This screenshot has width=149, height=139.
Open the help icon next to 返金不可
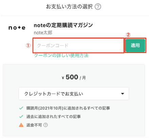(x=45, y=125)
